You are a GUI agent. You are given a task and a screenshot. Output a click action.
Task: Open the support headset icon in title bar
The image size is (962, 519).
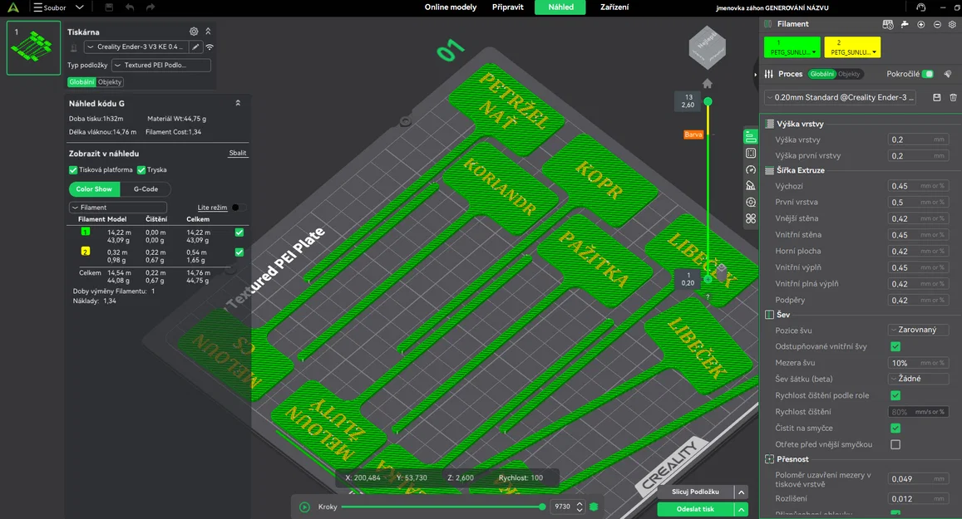(921, 7)
